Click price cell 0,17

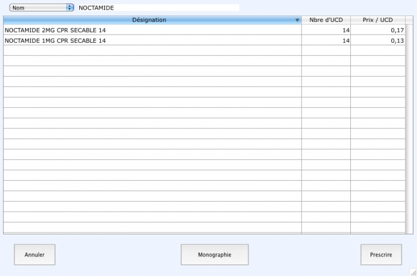[378, 30]
